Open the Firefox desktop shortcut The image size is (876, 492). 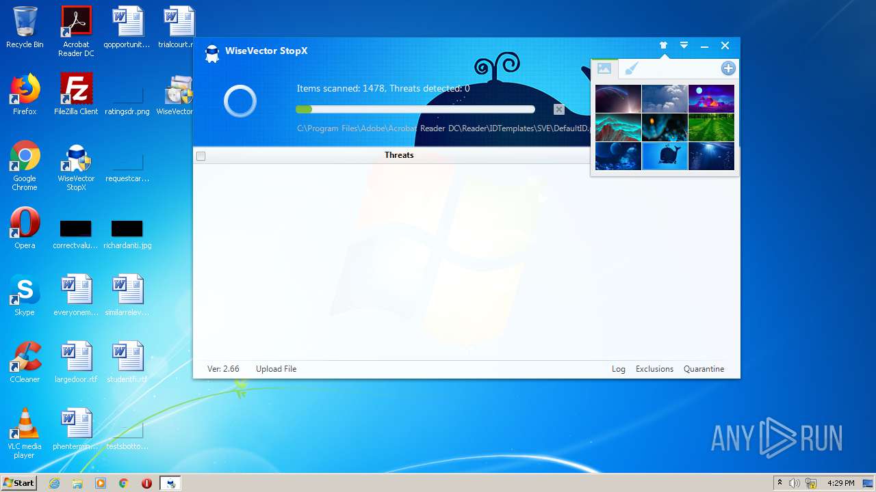tap(25, 94)
